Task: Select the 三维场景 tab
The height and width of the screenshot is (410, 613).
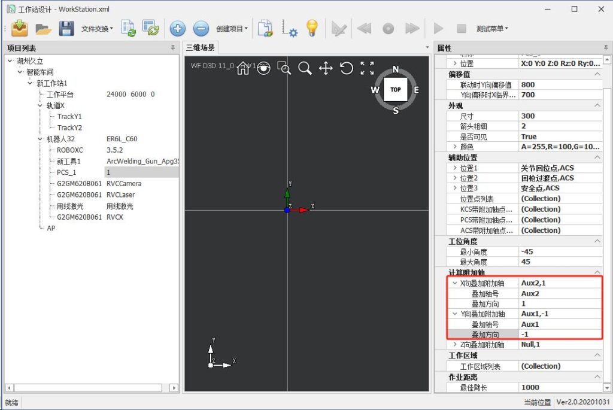Action: click(201, 48)
